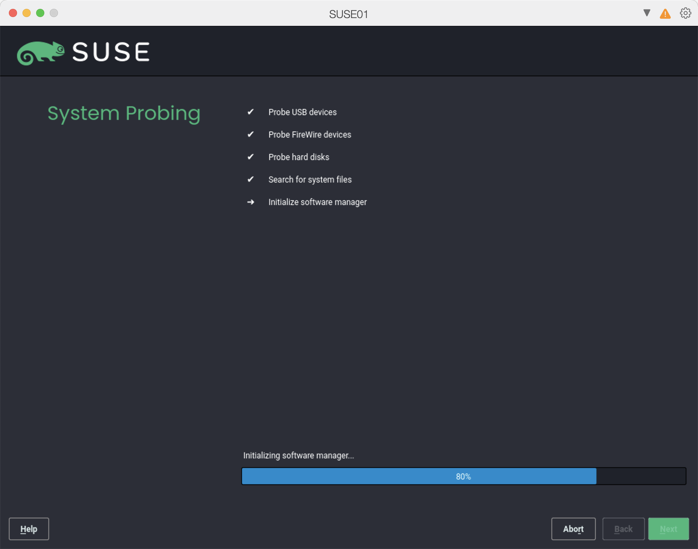Viewport: 698px width, 549px height.
Task: Select the Probe USB devices step text
Action: pos(302,112)
